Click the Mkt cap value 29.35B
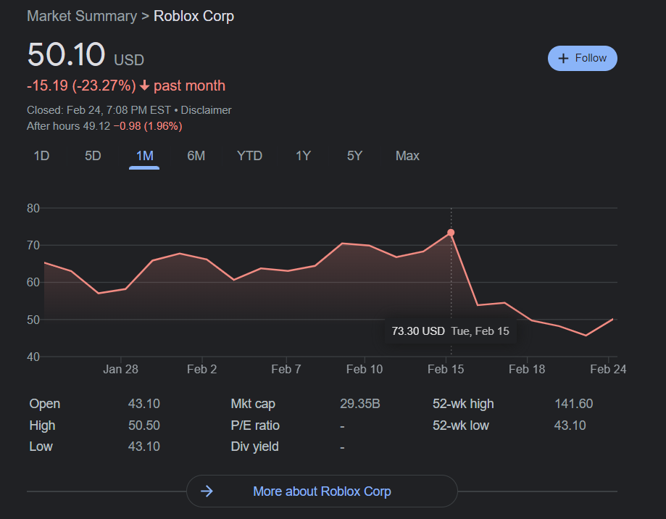666x519 pixels. (x=359, y=404)
